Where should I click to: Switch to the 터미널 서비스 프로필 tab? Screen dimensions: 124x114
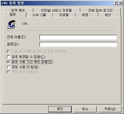(x=57, y=10)
